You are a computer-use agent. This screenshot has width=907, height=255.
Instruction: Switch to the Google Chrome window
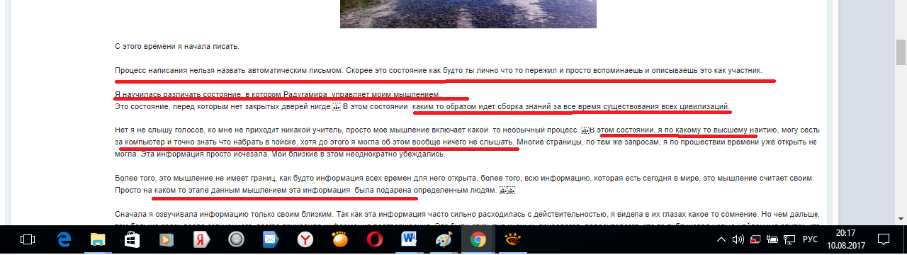tap(478, 240)
